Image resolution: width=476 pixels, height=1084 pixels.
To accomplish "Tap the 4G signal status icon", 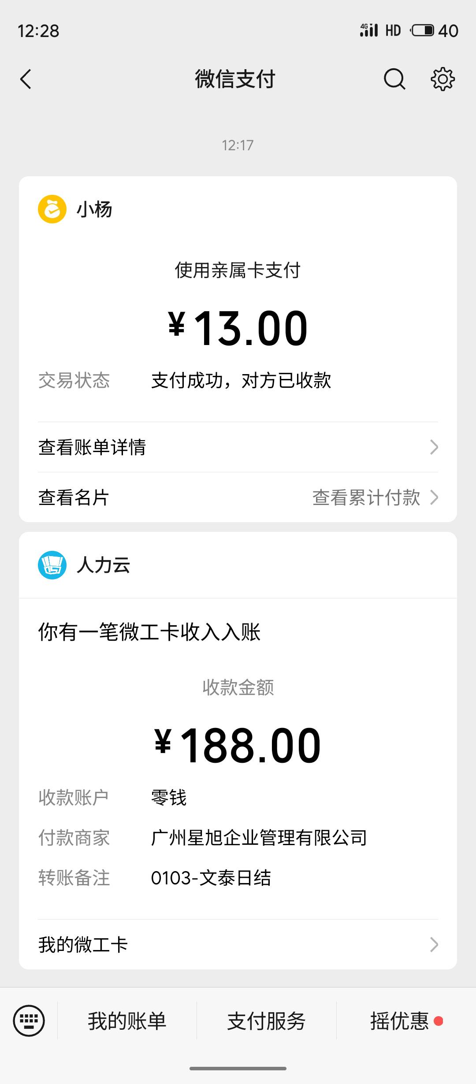I will tap(369, 30).
